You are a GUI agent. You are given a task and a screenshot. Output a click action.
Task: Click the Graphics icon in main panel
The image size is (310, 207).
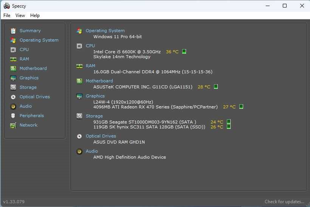(79, 96)
